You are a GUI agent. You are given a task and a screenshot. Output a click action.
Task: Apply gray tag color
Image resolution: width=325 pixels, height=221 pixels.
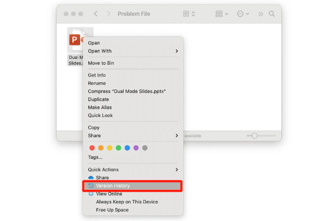coord(145,148)
